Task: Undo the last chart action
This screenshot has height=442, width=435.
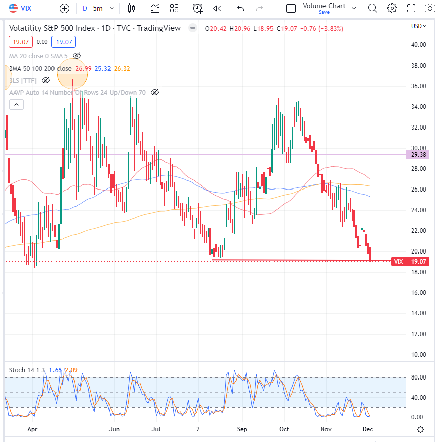Action: (241, 9)
